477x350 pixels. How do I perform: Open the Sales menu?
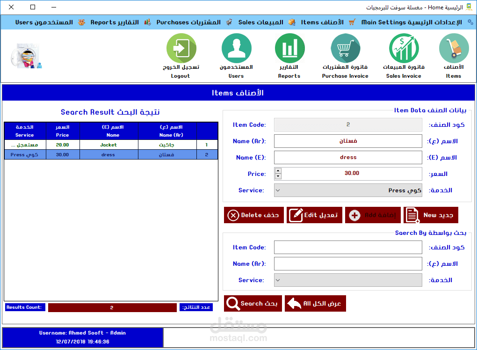[x=260, y=22]
